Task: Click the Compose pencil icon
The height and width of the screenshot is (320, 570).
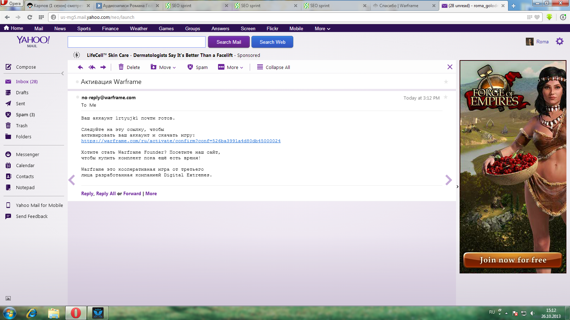Action: [9, 67]
